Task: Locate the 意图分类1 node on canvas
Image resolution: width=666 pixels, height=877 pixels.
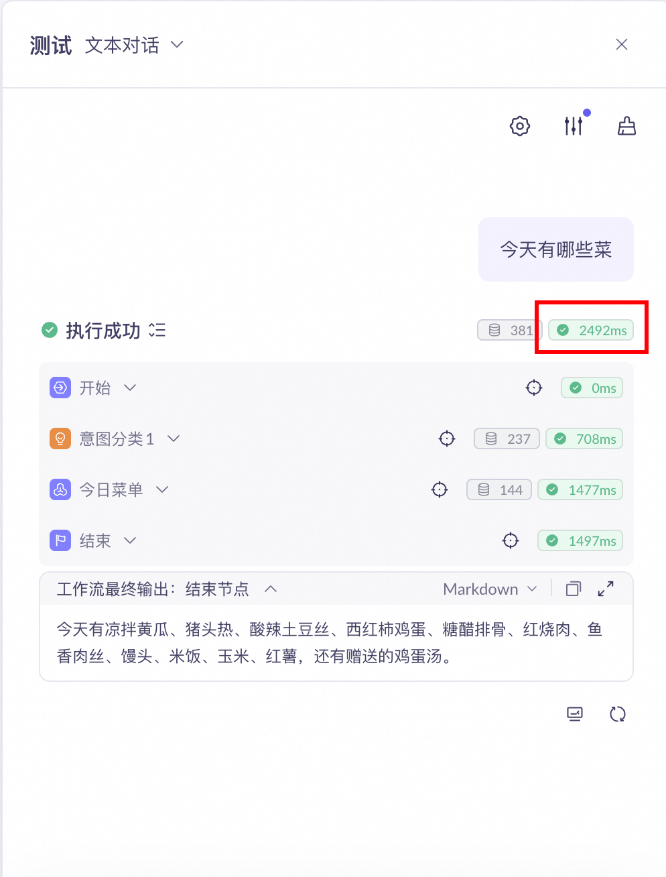Action: point(447,438)
